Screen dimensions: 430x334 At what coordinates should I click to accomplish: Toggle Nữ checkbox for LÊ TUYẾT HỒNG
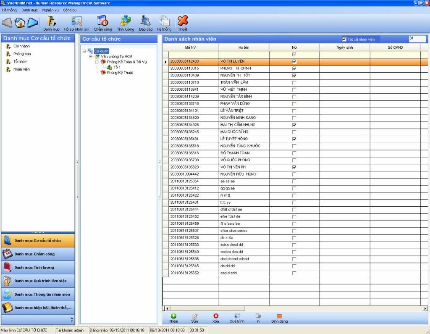pos(294,139)
